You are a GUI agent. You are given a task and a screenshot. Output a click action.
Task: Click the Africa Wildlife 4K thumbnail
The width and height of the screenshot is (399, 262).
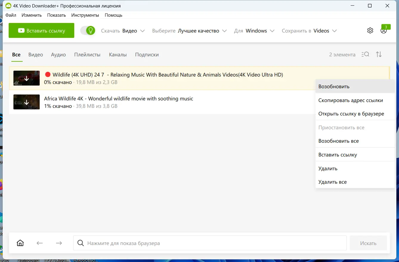coord(27,102)
